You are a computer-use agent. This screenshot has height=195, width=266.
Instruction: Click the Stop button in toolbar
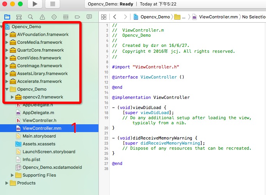53,4
